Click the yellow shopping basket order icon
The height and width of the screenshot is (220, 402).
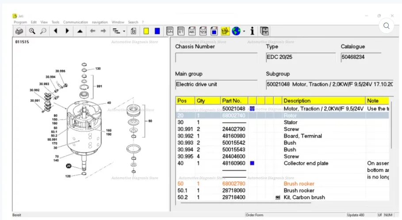click(225, 31)
